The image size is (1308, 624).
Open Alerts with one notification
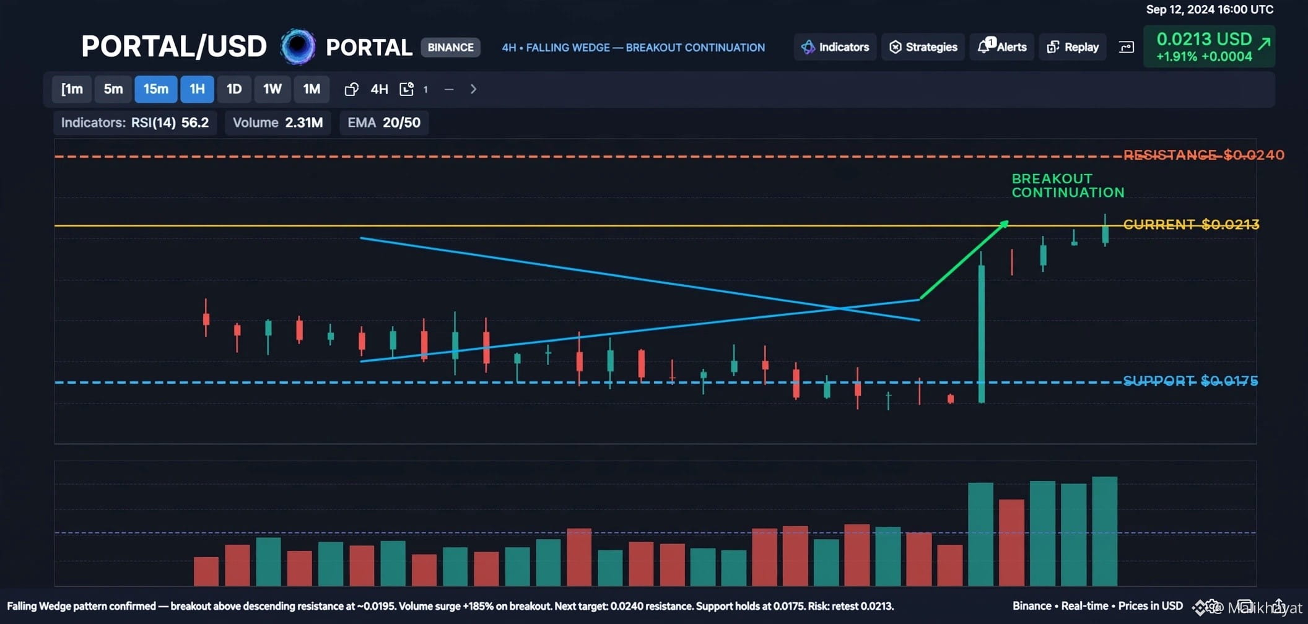[x=1001, y=47]
